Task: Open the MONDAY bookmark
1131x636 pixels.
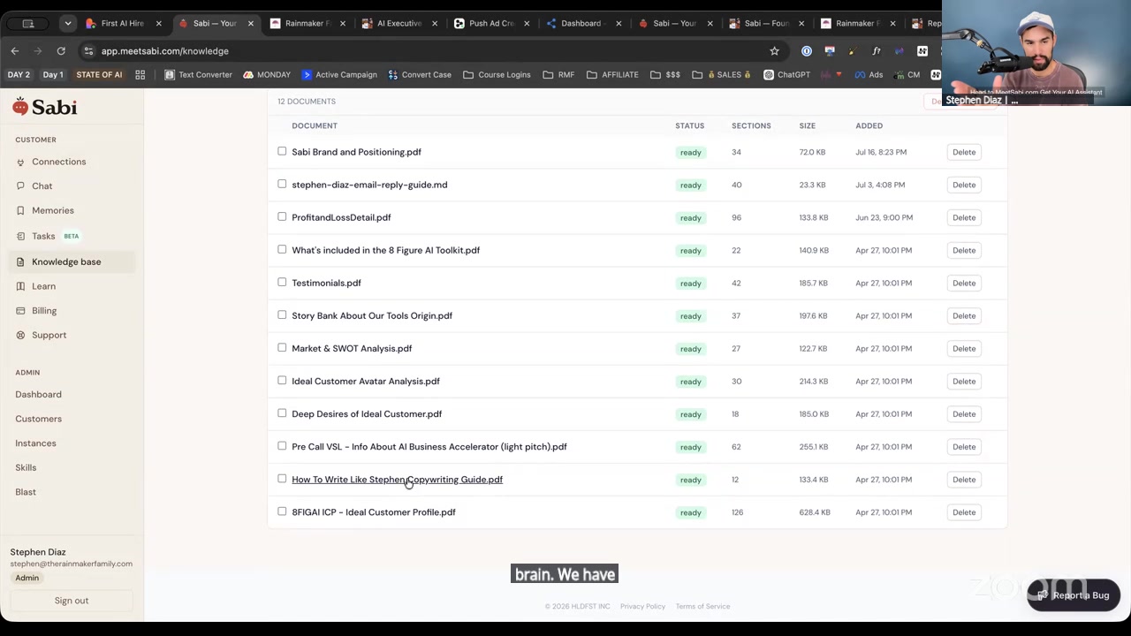Action: pos(267,75)
